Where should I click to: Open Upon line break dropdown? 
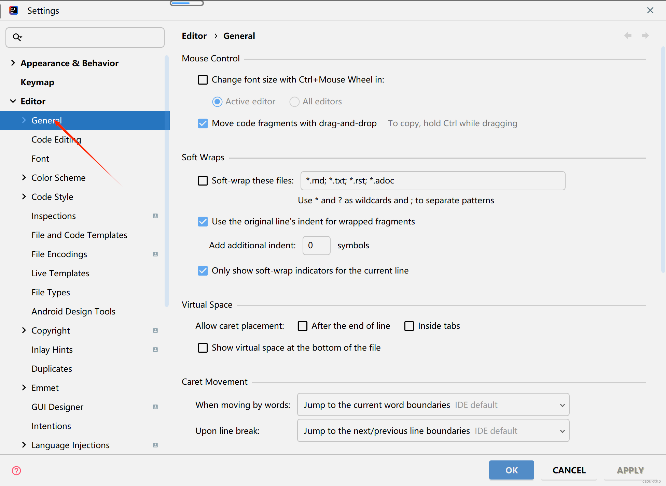click(x=433, y=431)
